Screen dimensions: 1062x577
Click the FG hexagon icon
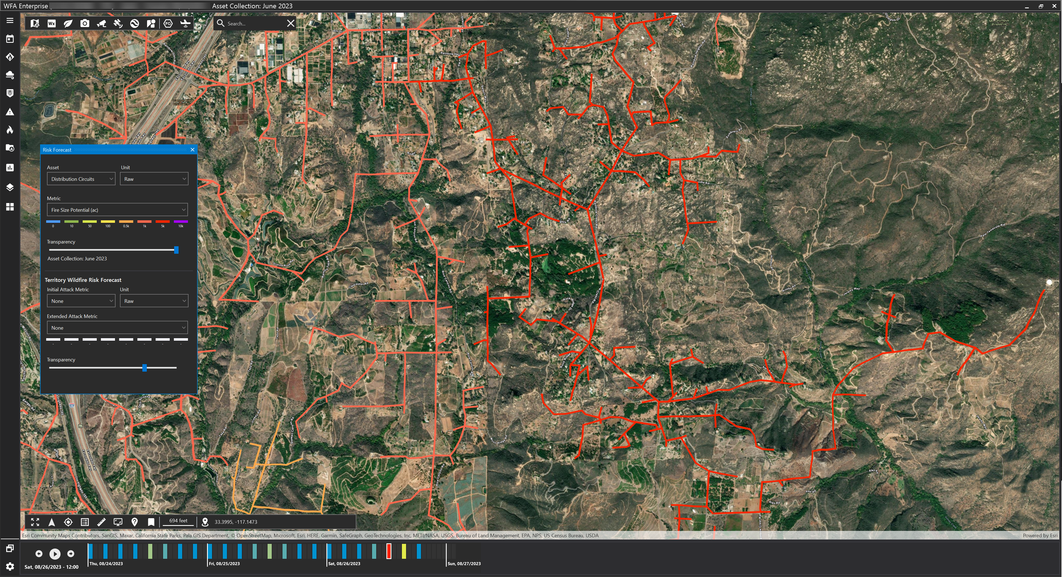pyautogui.click(x=168, y=23)
